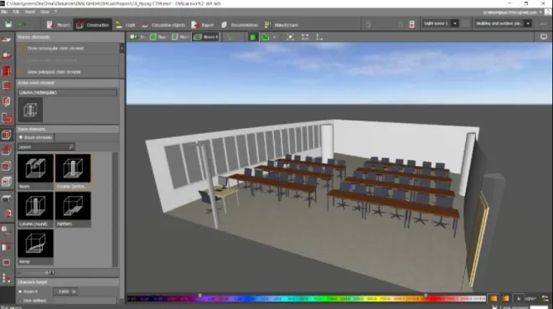553x309 pixels.
Task: Click the measure distance icon in view toolbar
Action: 305,37
